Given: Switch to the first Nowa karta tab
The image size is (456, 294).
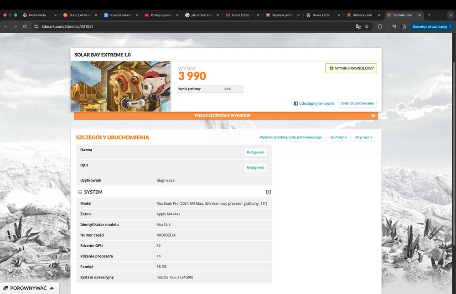Looking at the screenshot, I should (37, 15).
